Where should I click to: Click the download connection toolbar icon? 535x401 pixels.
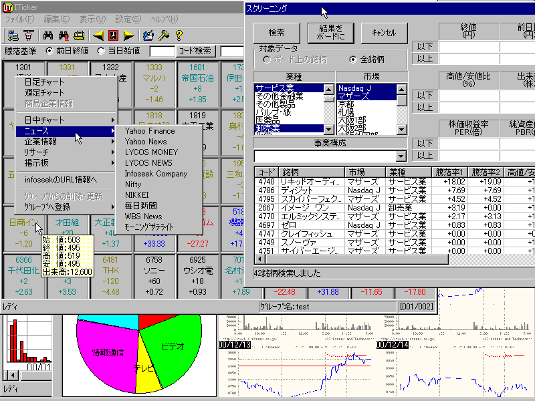tap(28, 35)
